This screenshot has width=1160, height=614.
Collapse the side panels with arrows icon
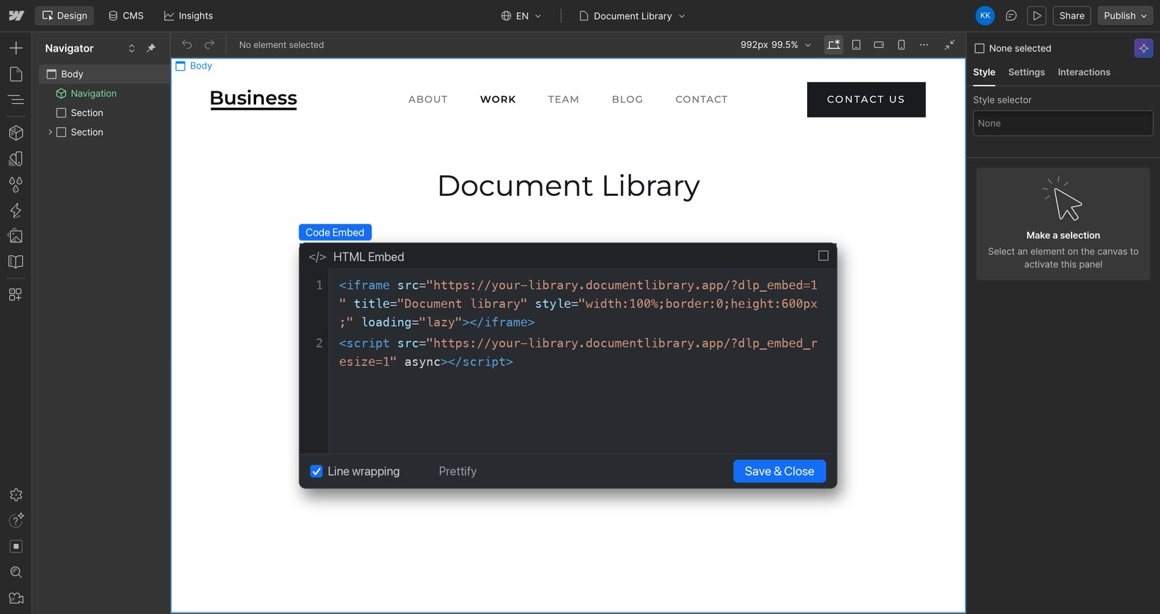tap(950, 45)
